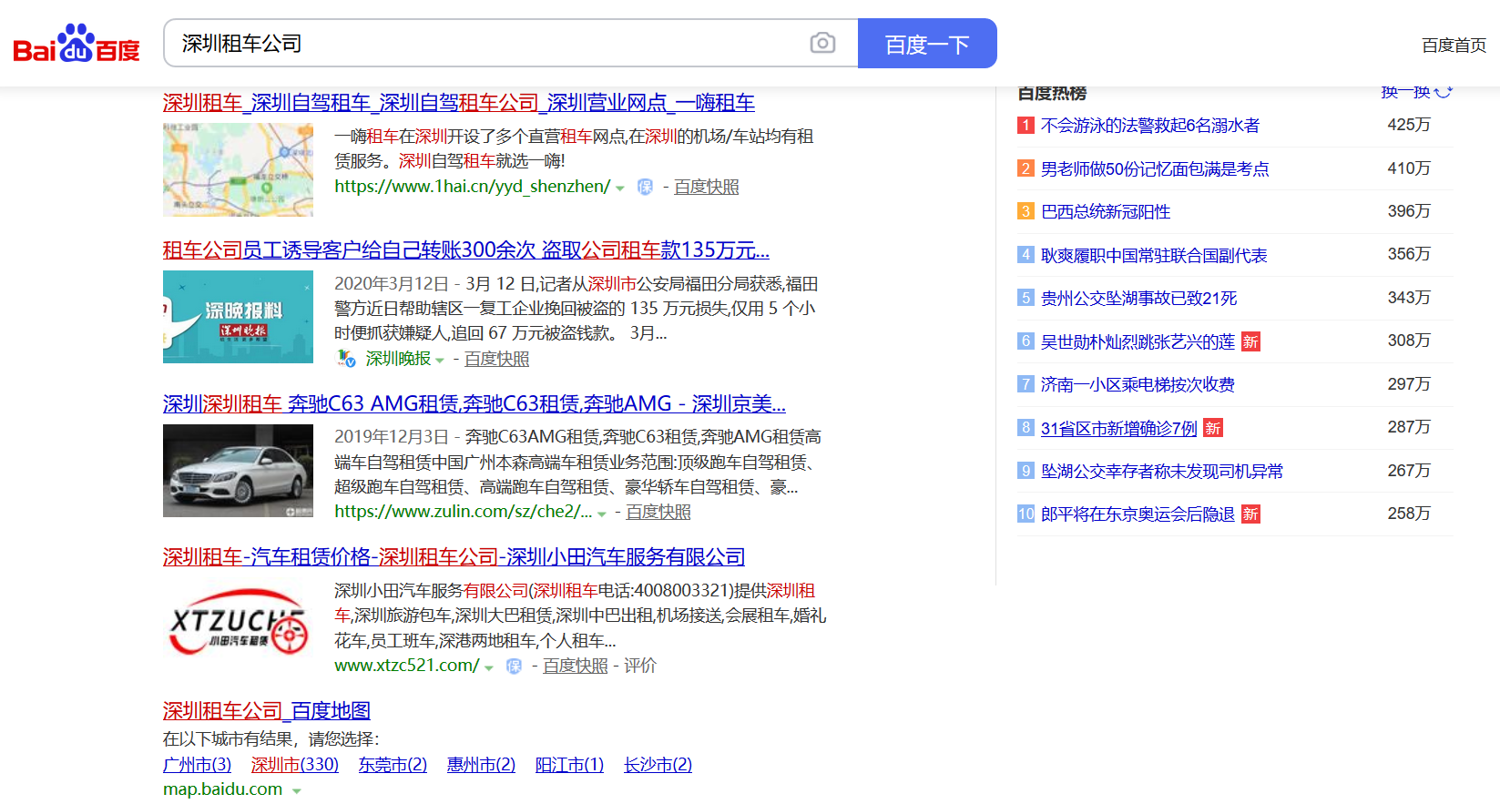Click the verification shield icon after 1hai.cn URL
This screenshot has height=804, width=1500.
(645, 187)
